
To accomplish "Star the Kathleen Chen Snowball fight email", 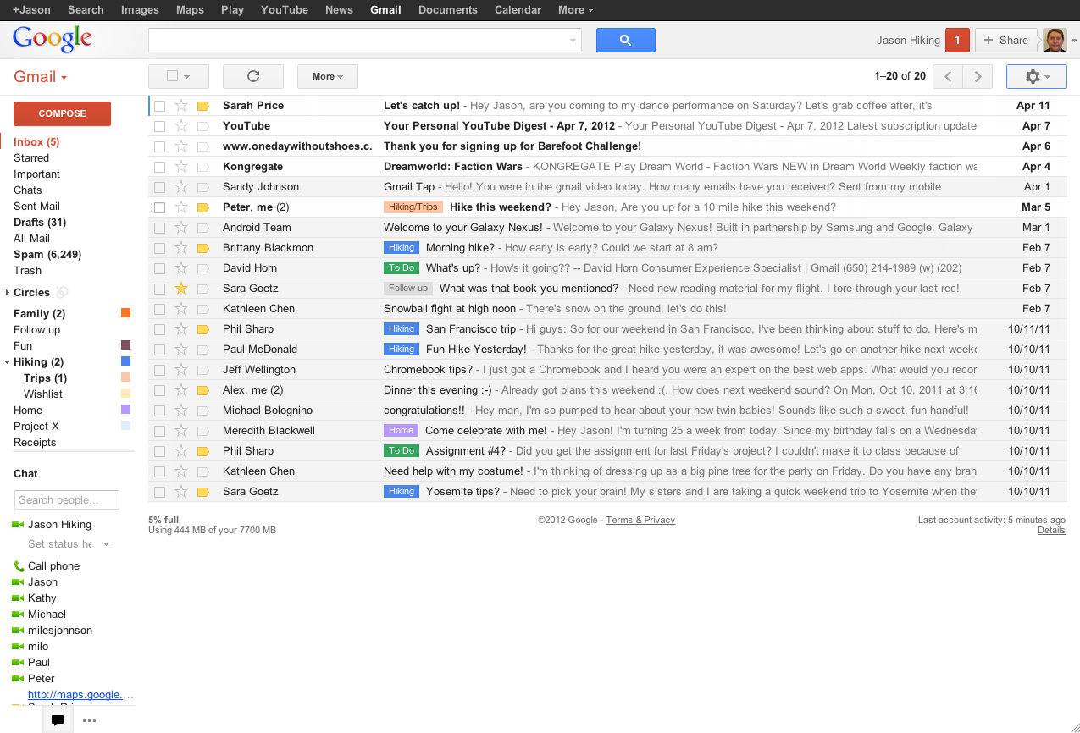I will coord(180,309).
